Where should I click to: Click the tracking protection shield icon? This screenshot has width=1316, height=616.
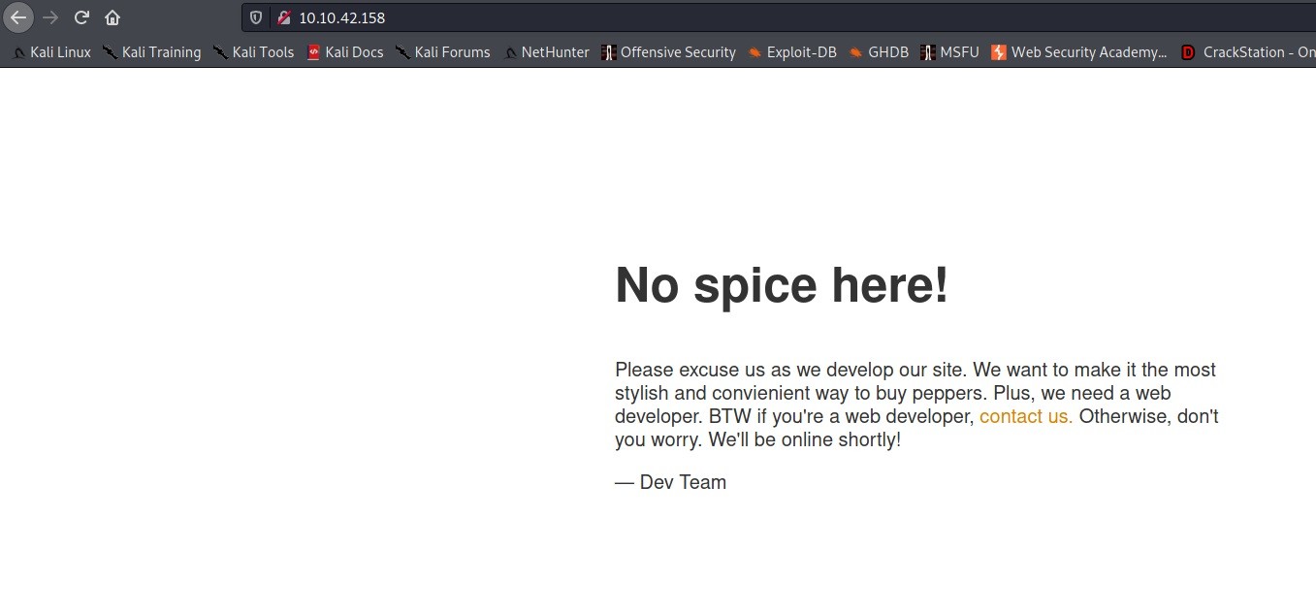[x=256, y=17]
